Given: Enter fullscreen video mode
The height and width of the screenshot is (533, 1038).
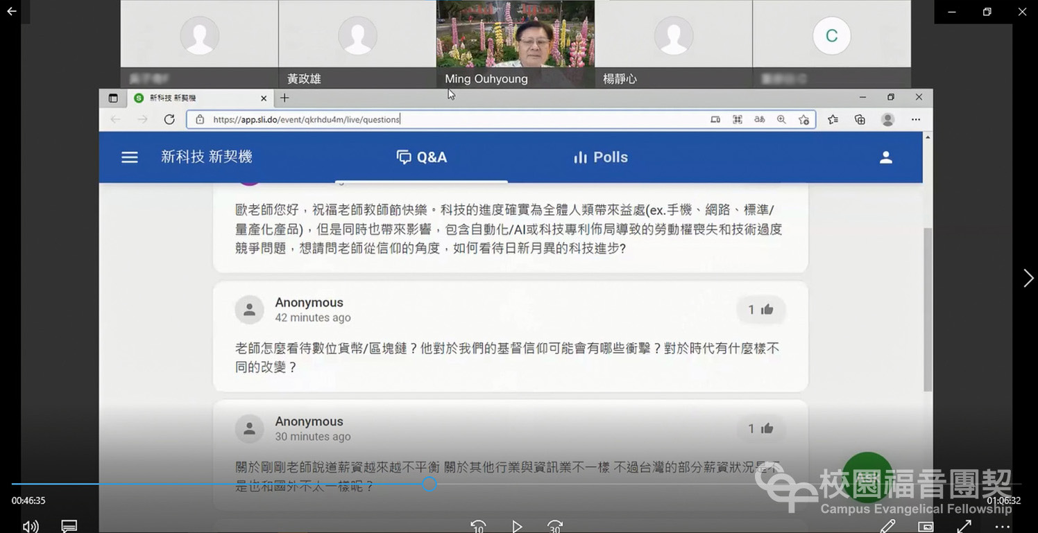Looking at the screenshot, I should click(964, 527).
